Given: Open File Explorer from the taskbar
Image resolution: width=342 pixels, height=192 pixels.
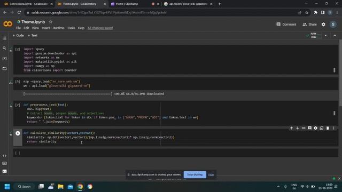Looking at the screenshot, I should coord(60,187).
